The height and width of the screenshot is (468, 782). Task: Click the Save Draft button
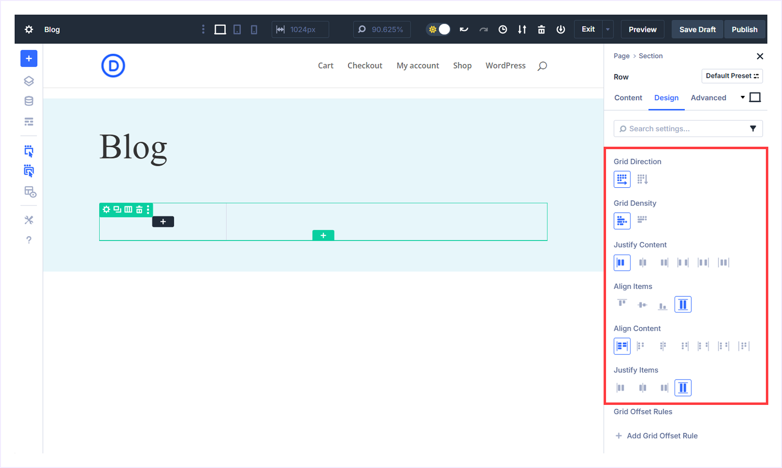pos(697,29)
